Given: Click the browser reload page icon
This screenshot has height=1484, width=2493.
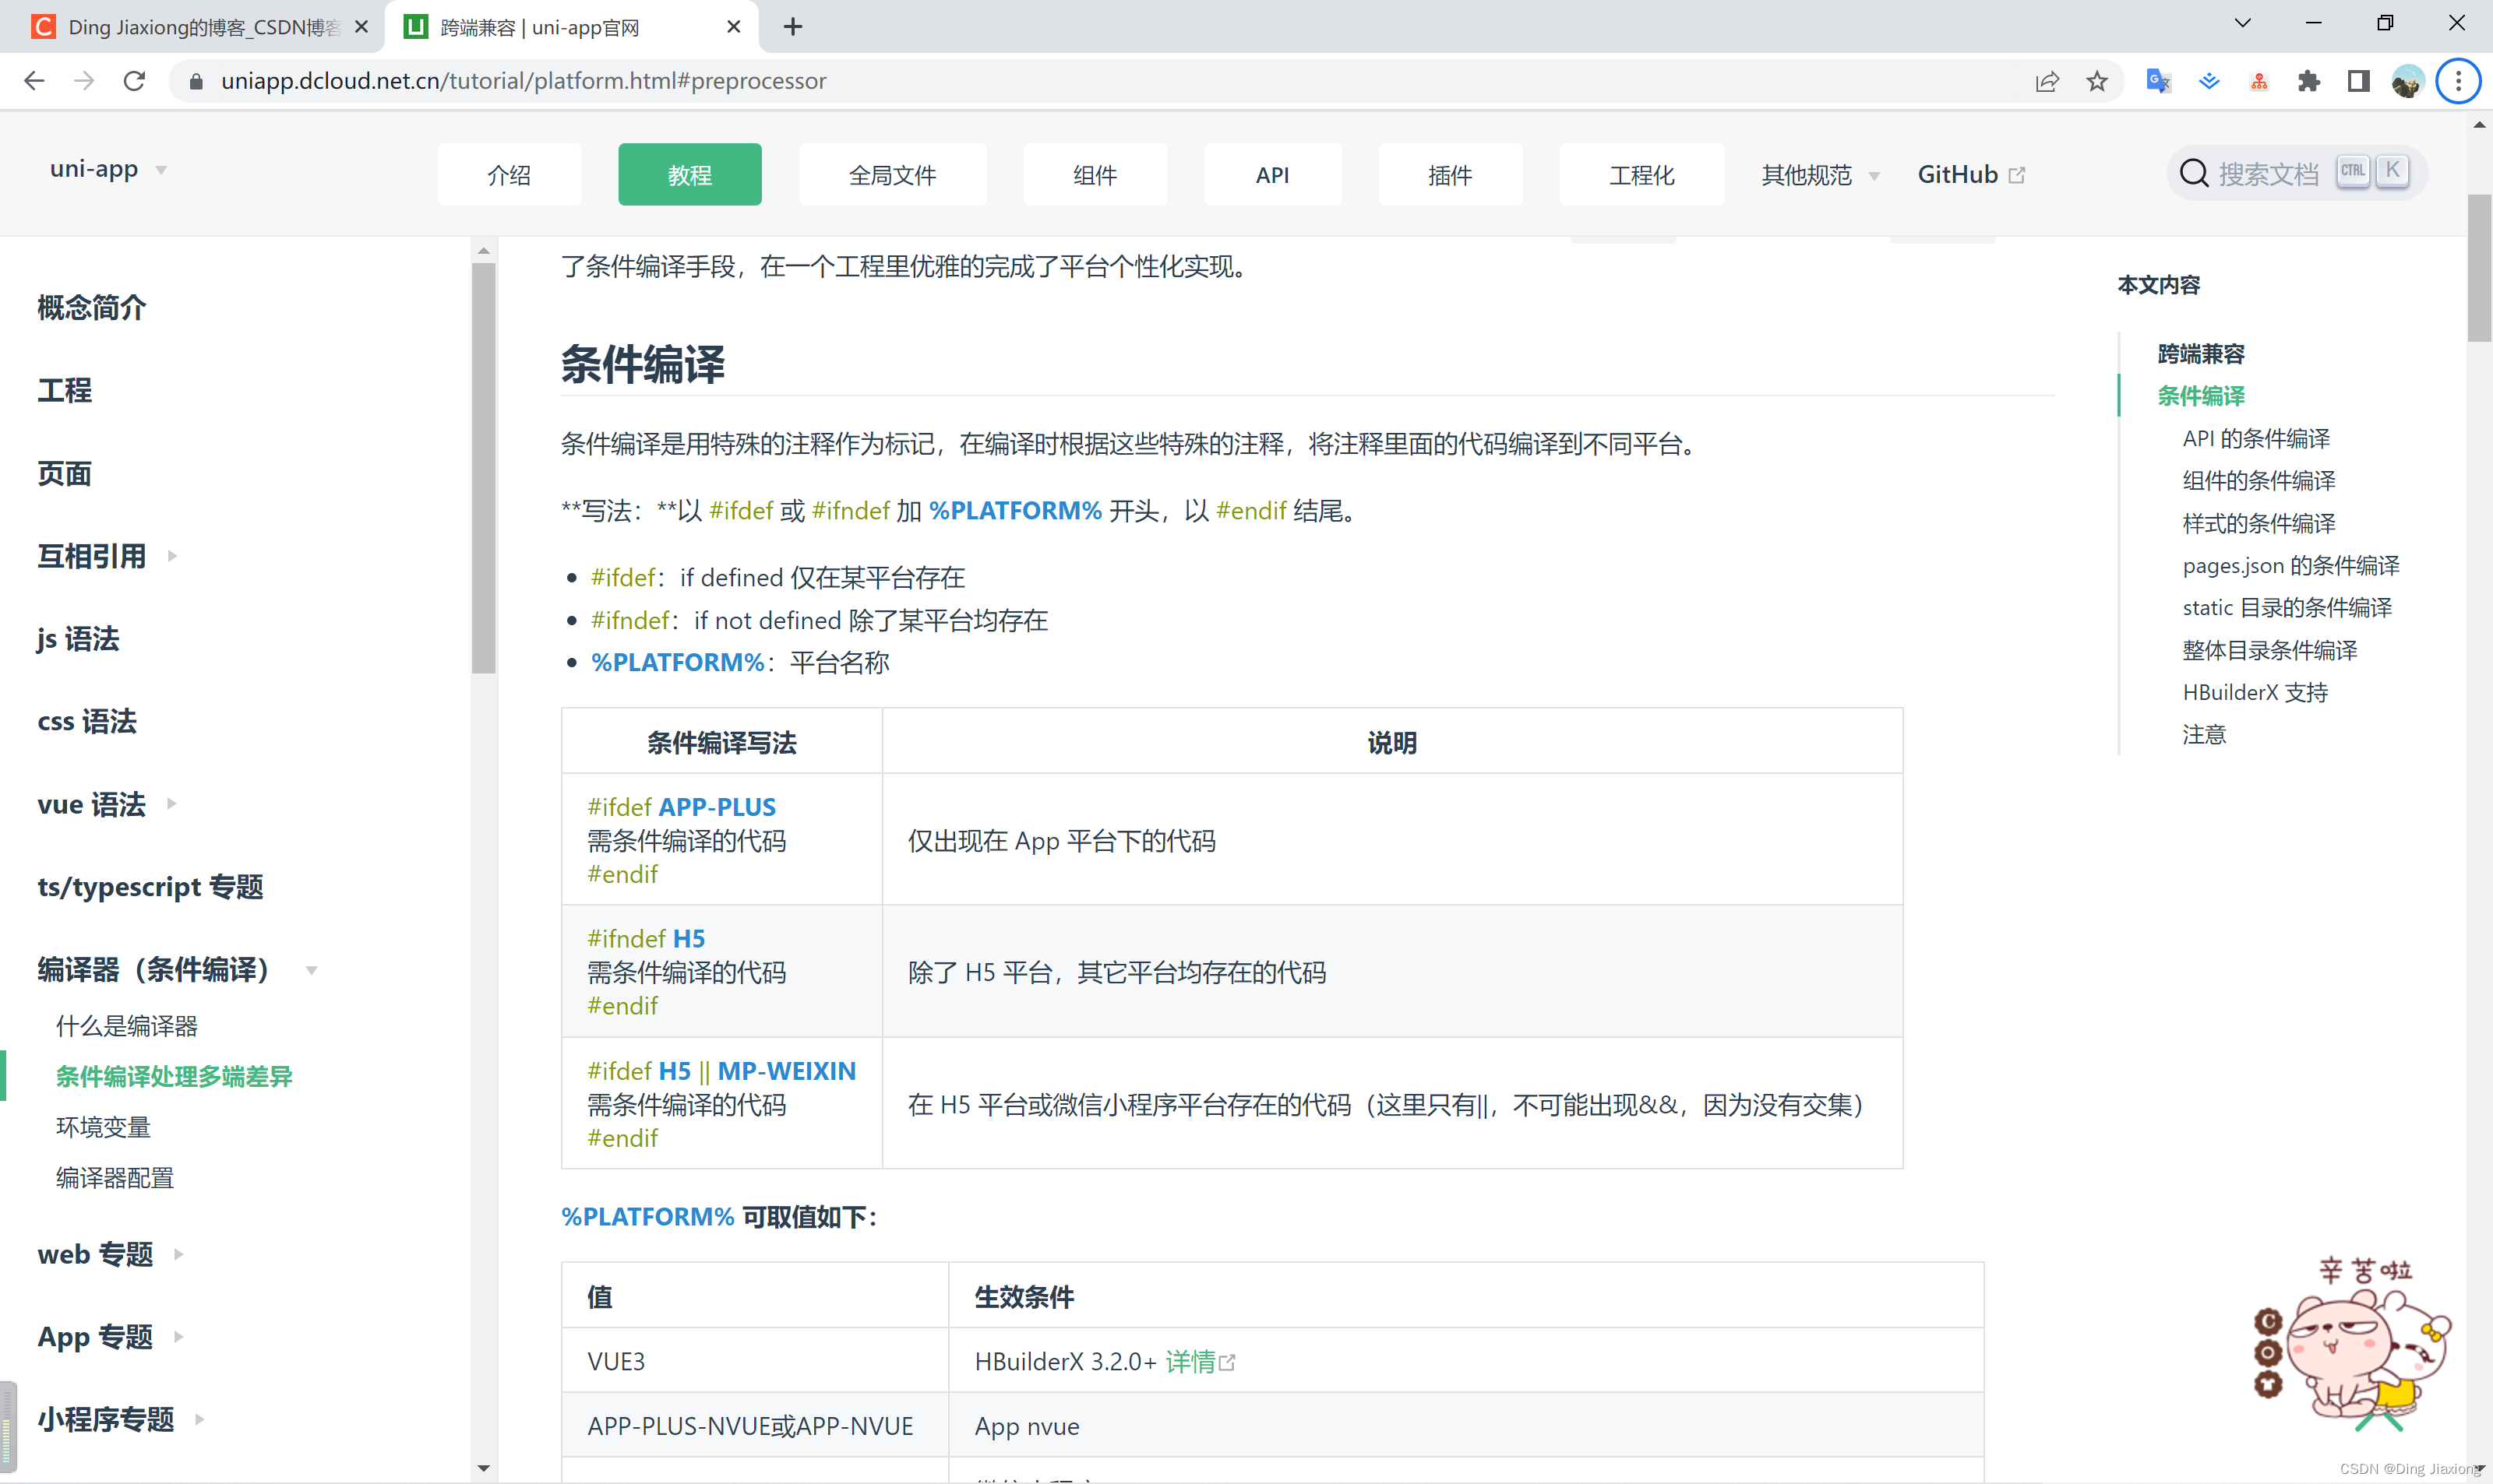Looking at the screenshot, I should tap(134, 81).
